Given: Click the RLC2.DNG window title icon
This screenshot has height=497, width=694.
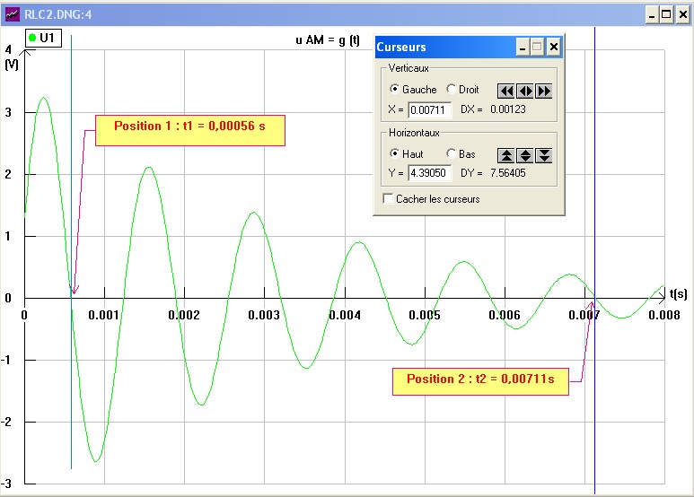Looking at the screenshot, I should 12,15.
